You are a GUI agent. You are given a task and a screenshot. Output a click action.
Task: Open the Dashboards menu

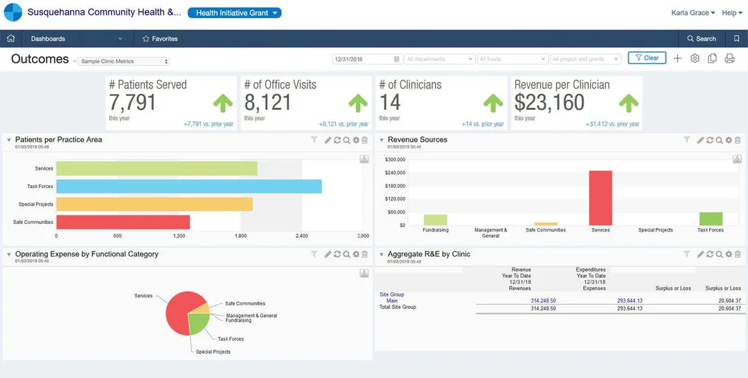76,39
